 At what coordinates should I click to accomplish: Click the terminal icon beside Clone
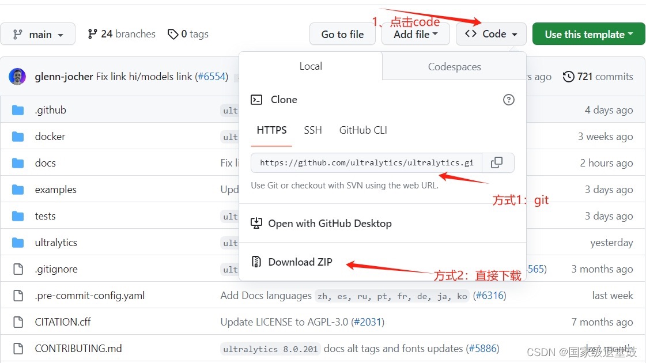click(x=256, y=100)
